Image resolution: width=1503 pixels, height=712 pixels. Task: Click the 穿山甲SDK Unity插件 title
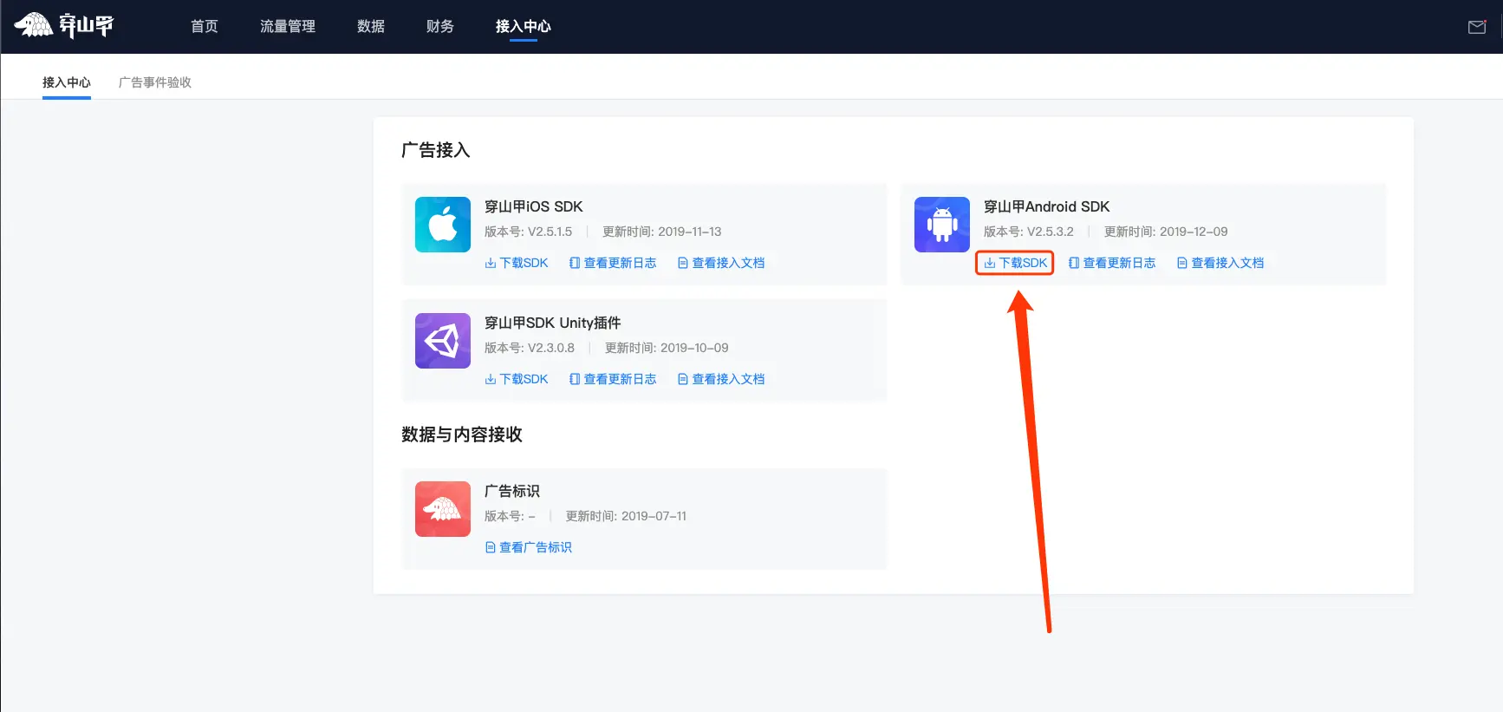[x=553, y=323]
